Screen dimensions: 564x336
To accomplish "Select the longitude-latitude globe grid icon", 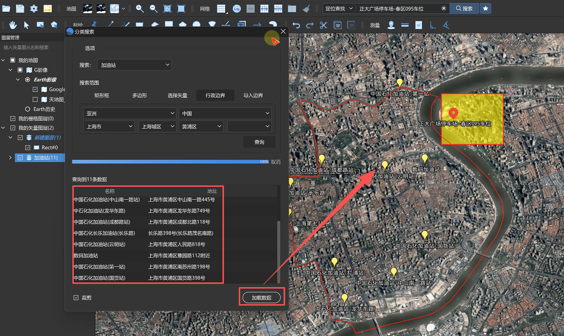I will click(x=237, y=9).
